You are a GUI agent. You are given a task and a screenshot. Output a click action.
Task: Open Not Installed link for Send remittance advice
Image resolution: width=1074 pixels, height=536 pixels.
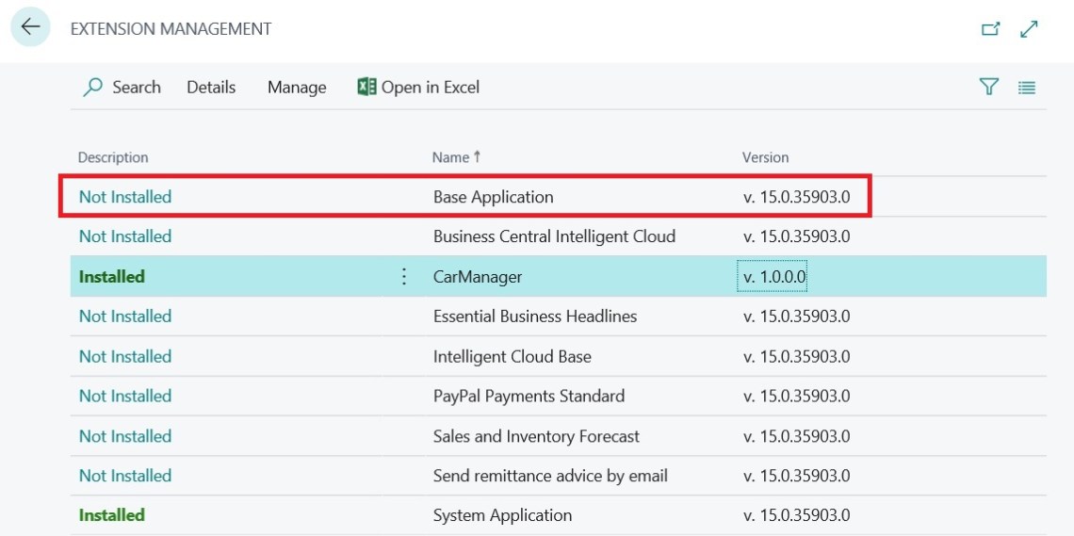125,475
